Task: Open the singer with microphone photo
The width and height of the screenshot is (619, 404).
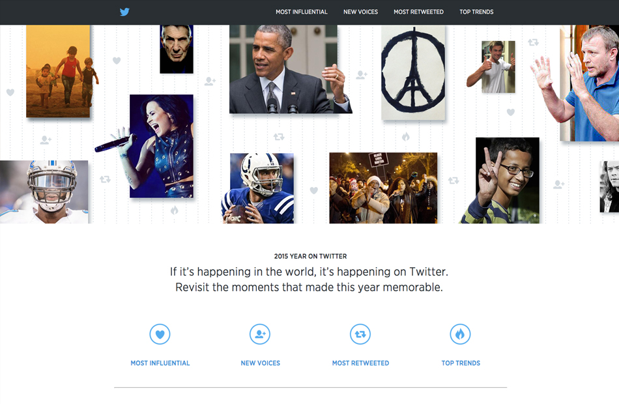Action: 161,146
